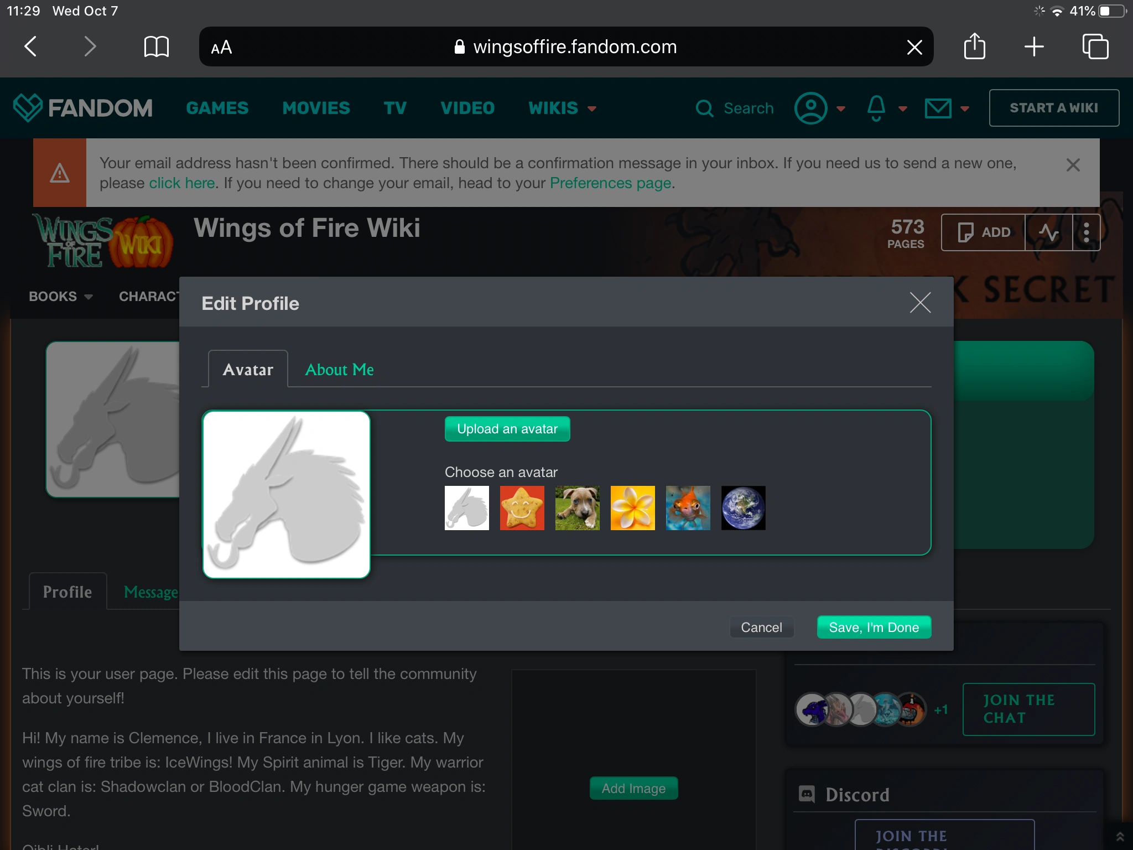Open the messages envelope icon
Viewport: 1133px width, 850px height.
(x=938, y=108)
